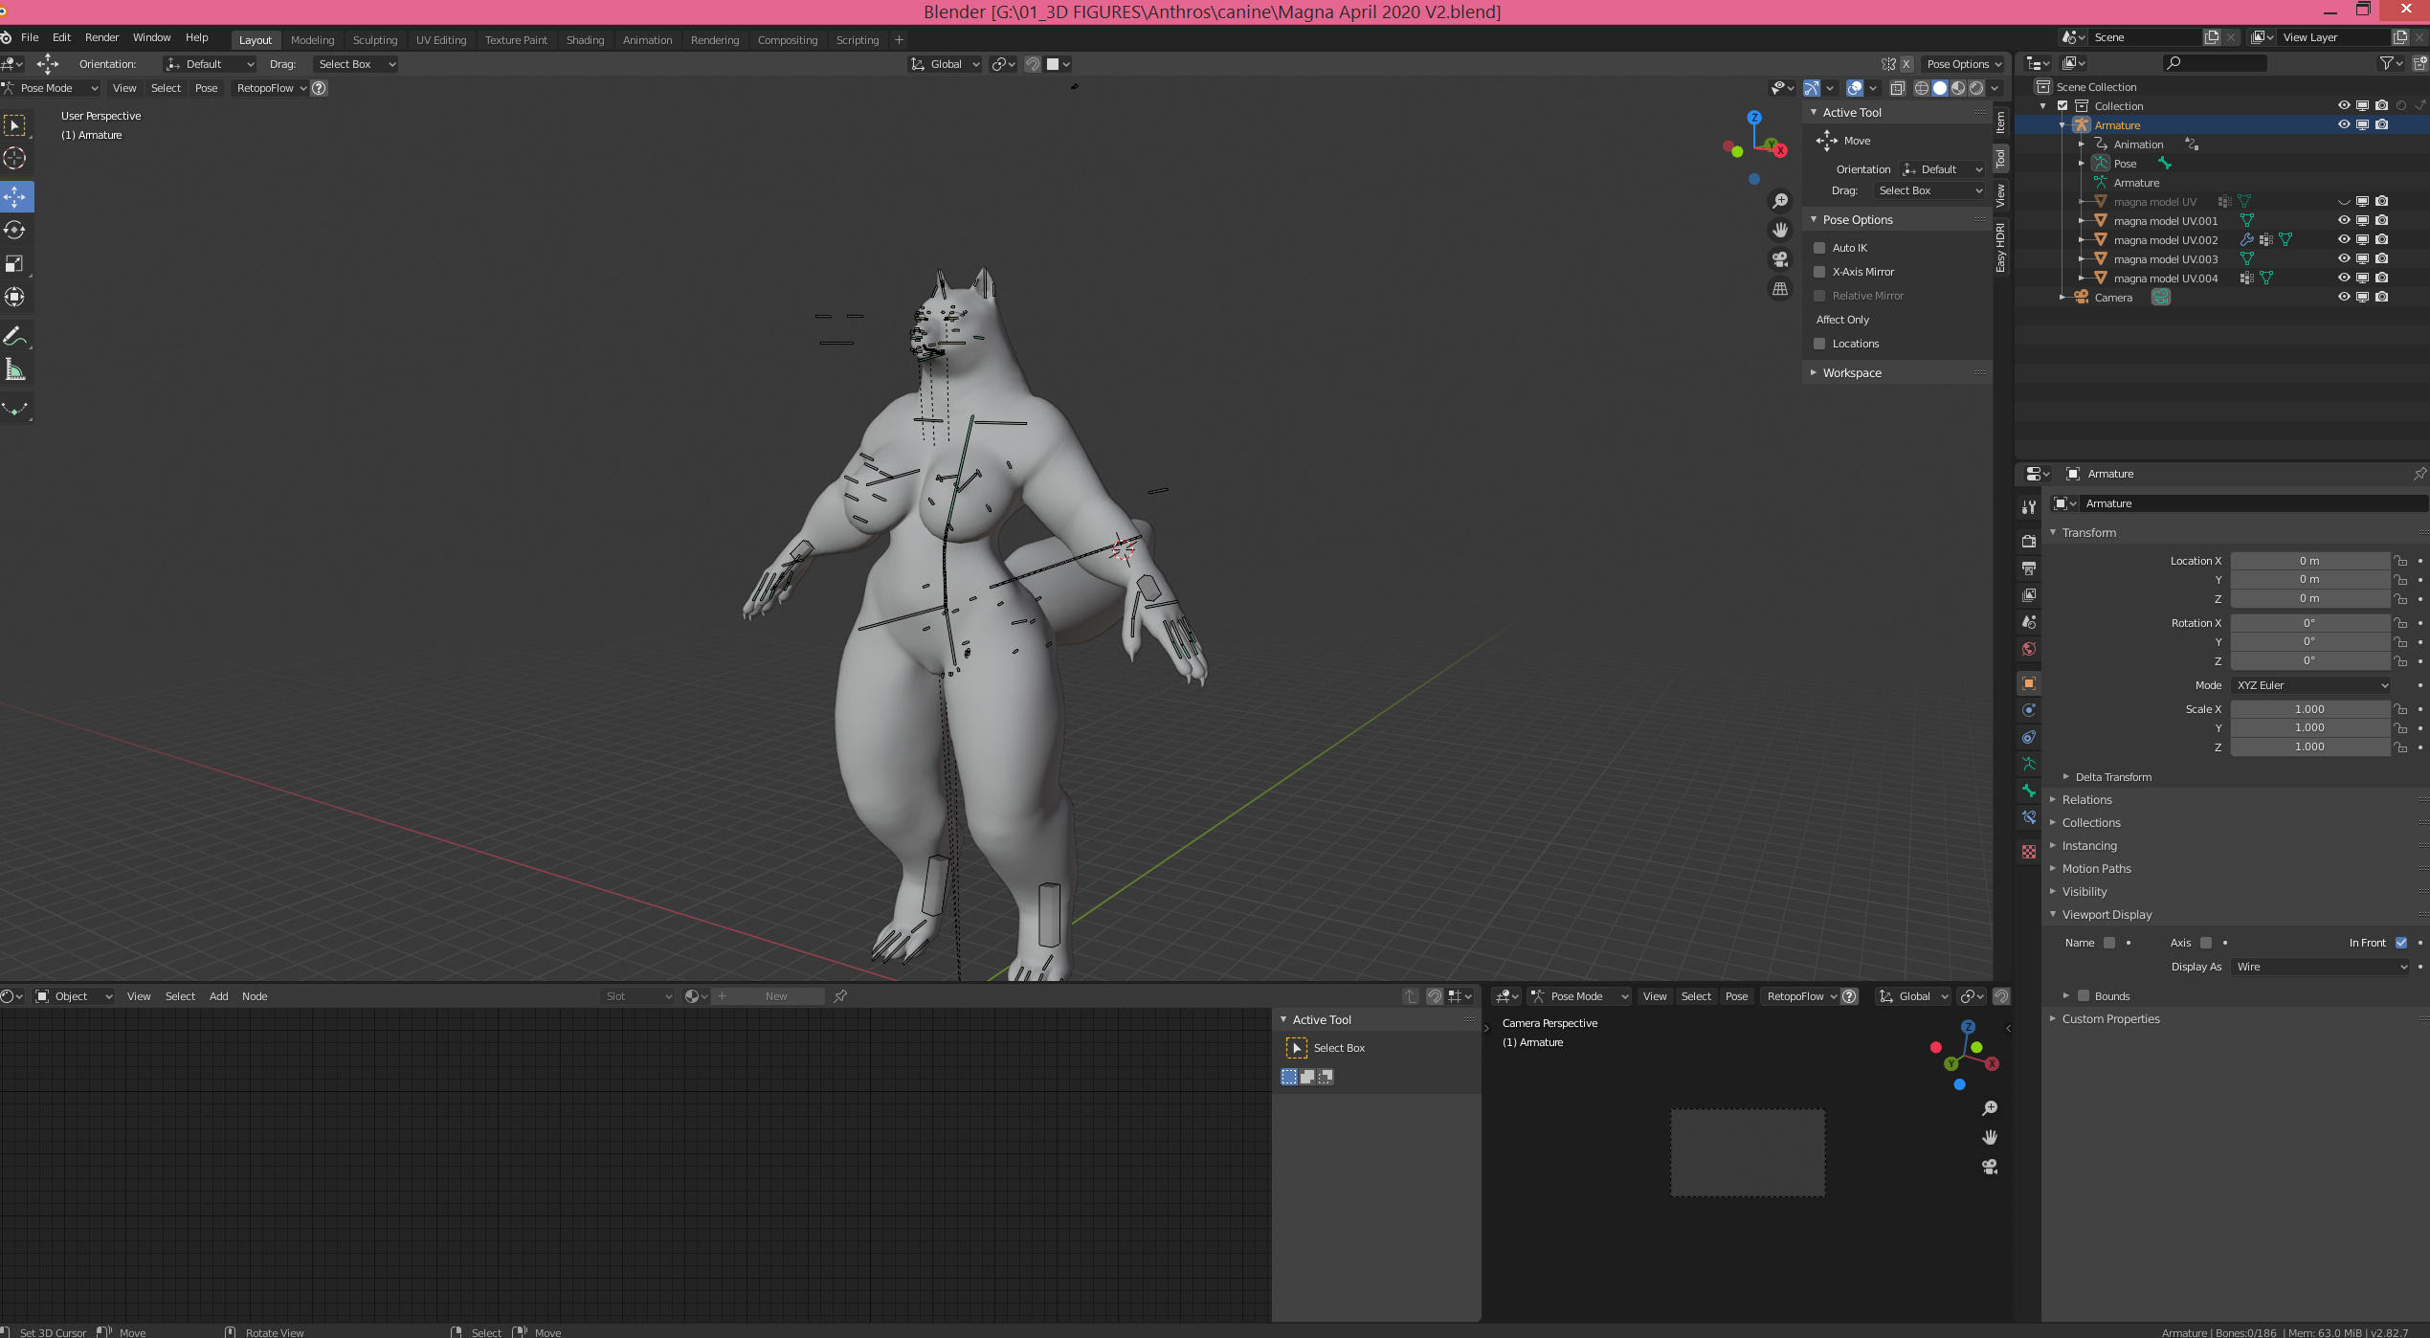Enable X-Axis Mirror pose option
Image resolution: width=2430 pixels, height=1338 pixels.
(1819, 272)
